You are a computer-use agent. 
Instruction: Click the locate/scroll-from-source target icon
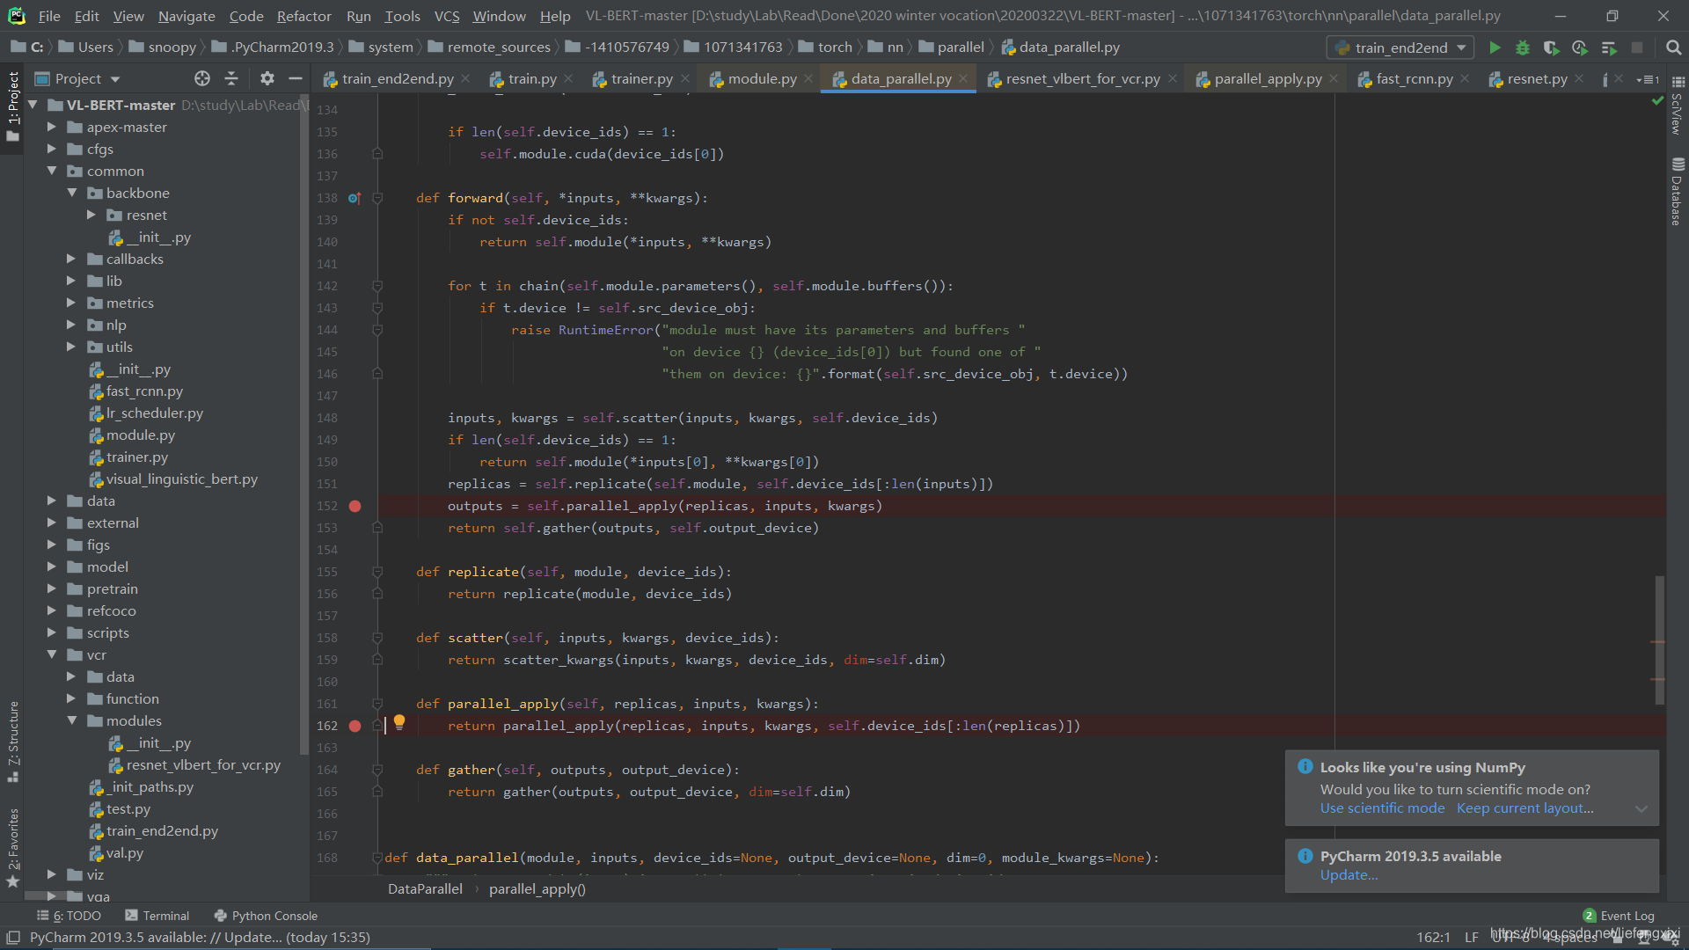pyautogui.click(x=202, y=78)
